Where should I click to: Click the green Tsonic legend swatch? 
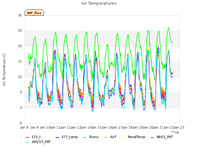click(84, 137)
